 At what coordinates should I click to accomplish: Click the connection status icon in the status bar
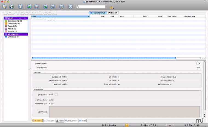pyautogui.click(x=127, y=125)
